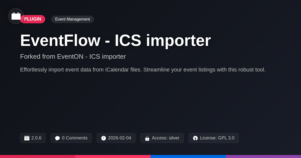The height and width of the screenshot is (158, 301).
Task: Click the crimson segment of bottom bar
Action: pos(38,156)
